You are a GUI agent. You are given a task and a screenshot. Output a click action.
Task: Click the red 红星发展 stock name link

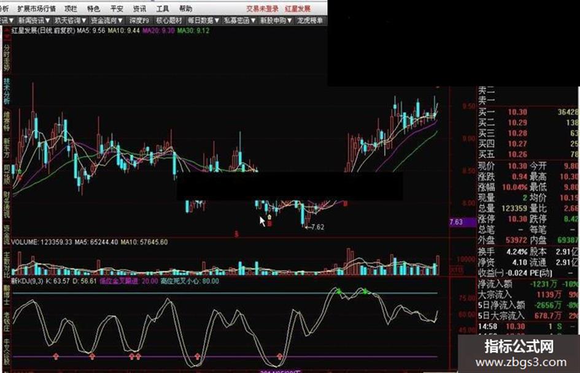click(298, 9)
